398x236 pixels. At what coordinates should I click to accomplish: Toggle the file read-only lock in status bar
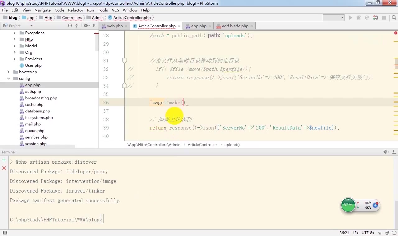380,233
